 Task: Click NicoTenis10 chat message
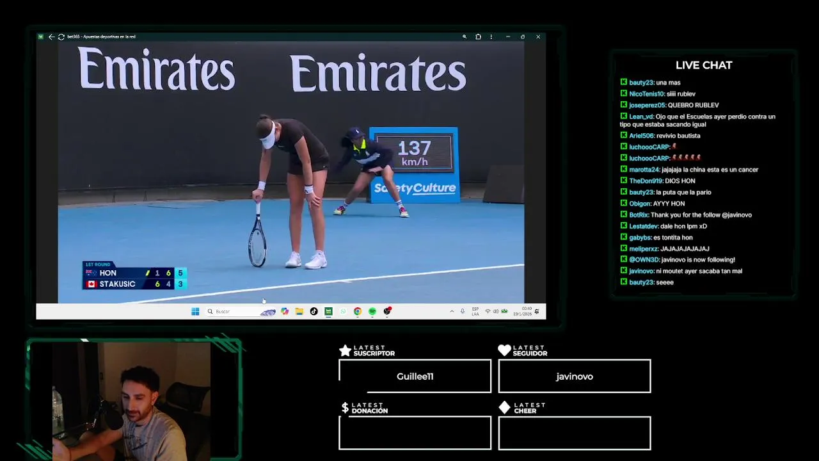click(x=658, y=94)
